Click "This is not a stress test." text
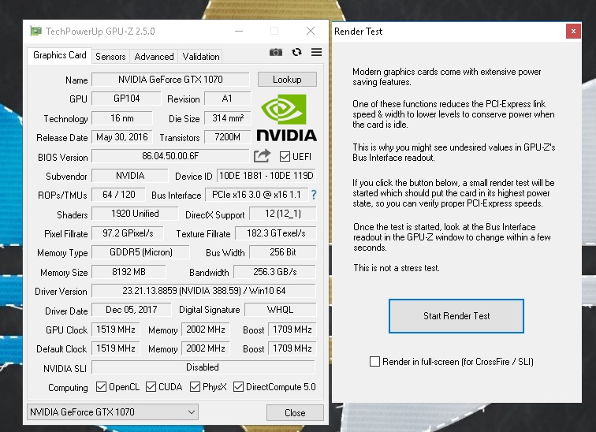 pyautogui.click(x=397, y=268)
